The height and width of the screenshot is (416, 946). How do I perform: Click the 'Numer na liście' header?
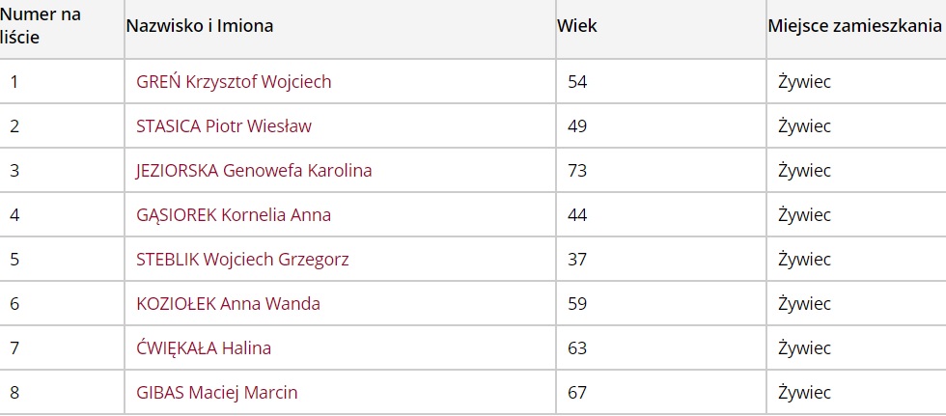click(x=41, y=27)
